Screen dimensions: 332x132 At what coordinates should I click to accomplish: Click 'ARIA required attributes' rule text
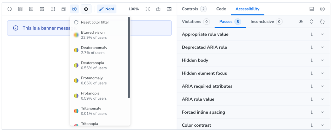[207, 86]
